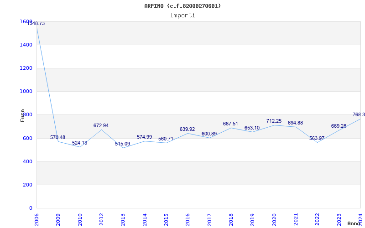Viewport: 365px width, 228px height.
Task: Click data label 560.71
Action: coord(166,139)
